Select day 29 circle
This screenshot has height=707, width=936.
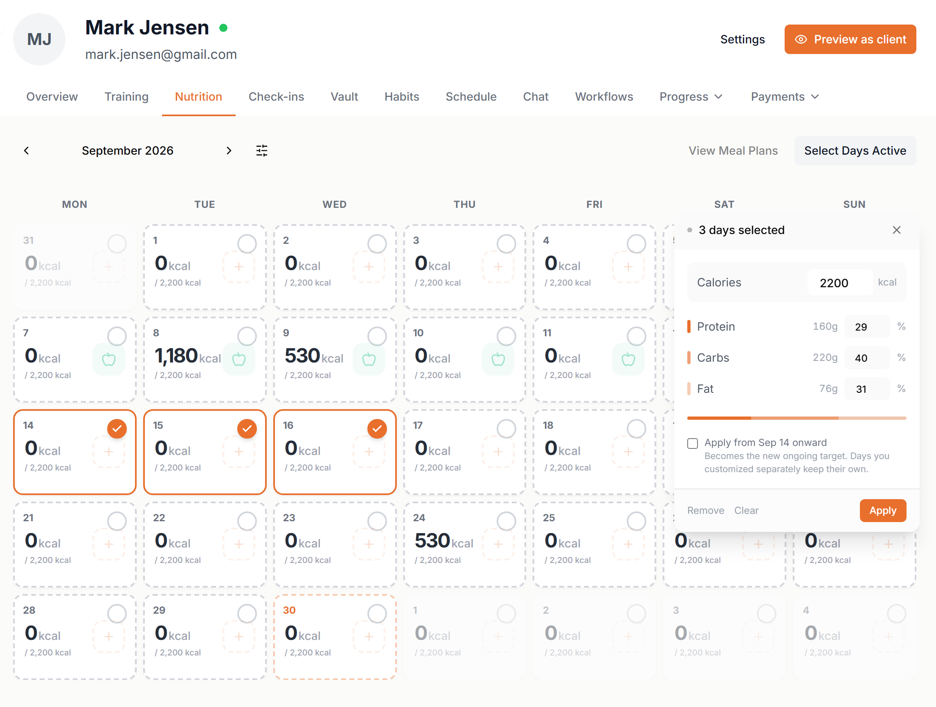point(247,613)
